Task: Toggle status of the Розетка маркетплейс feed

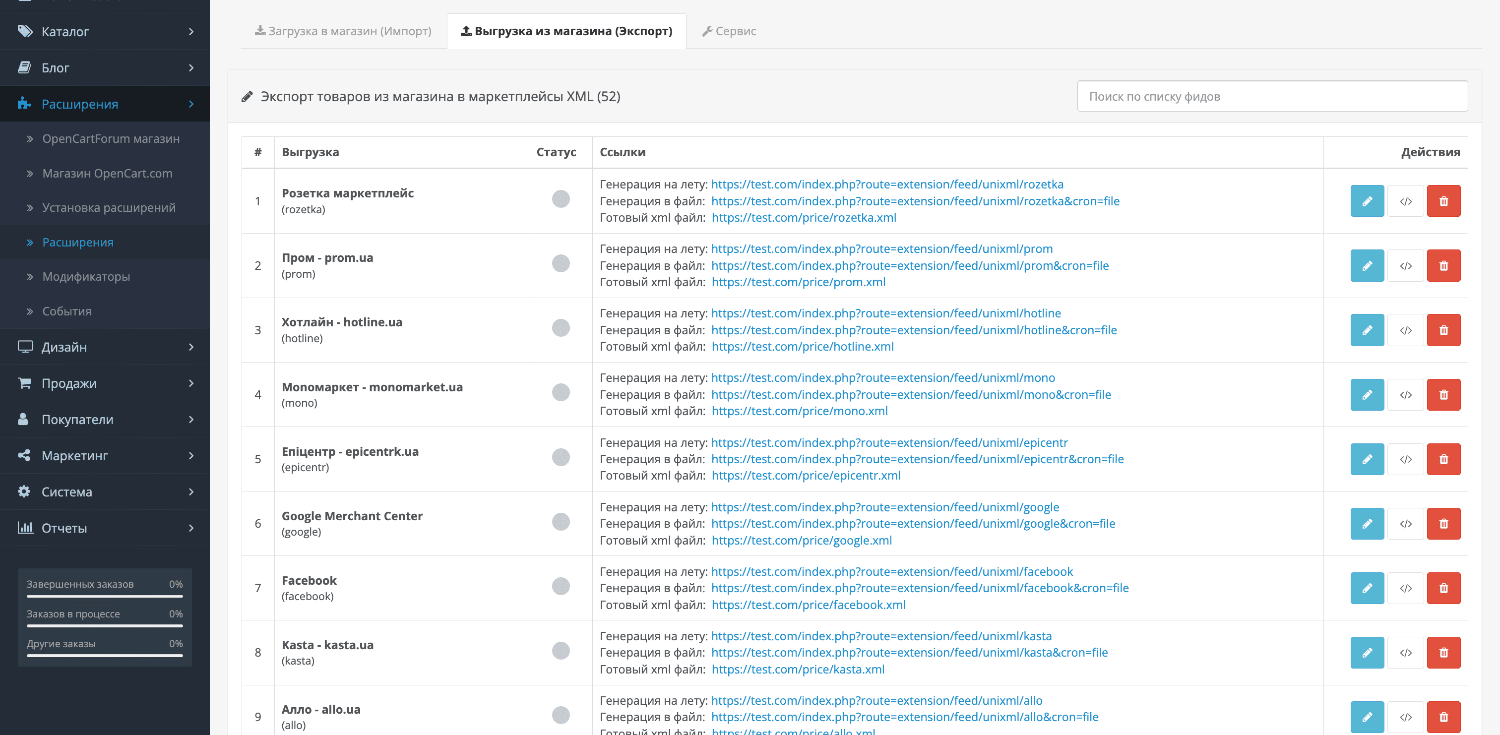Action: (561, 198)
